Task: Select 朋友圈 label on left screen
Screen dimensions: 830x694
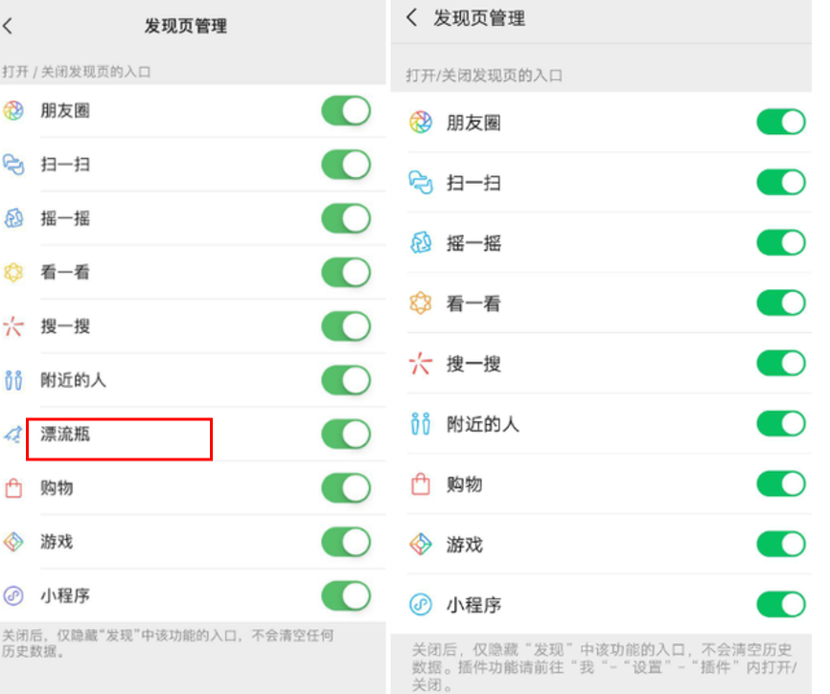Action: pos(65,110)
